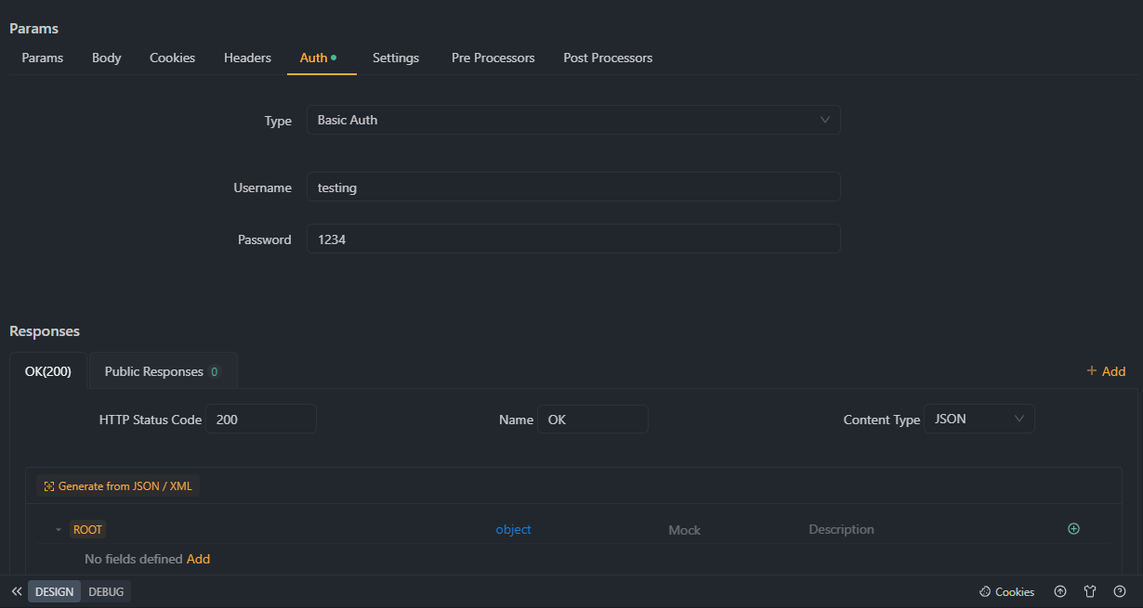Image resolution: width=1143 pixels, height=608 pixels.
Task: Click Add to define a response field
Action: [198, 558]
